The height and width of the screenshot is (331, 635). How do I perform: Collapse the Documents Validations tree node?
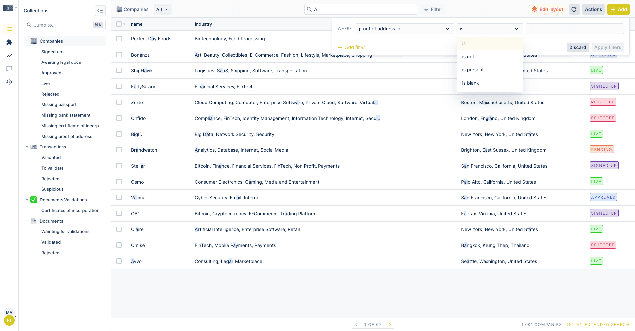[27, 200]
